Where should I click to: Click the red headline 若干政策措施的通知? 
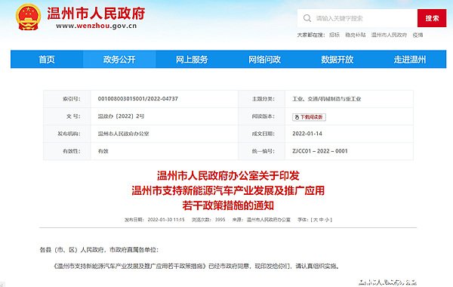[228, 205]
